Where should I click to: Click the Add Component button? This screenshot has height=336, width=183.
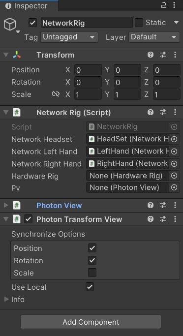click(91, 322)
